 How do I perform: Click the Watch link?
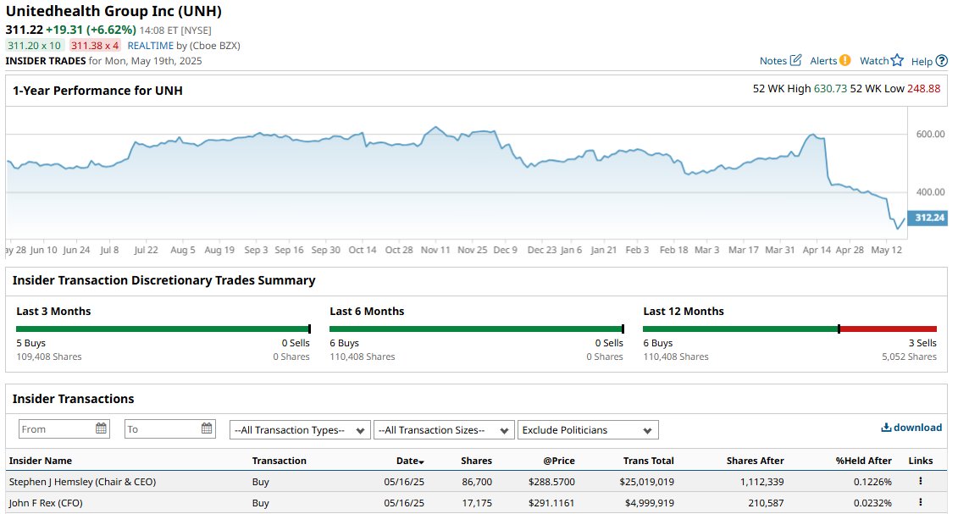(874, 60)
